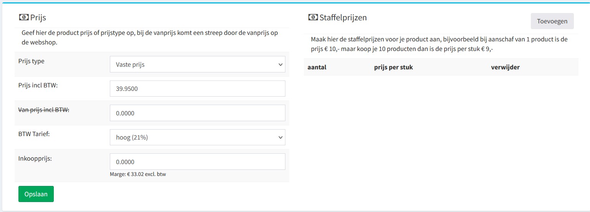The height and width of the screenshot is (212, 590).
Task: Add a tier price via Toevoegen button
Action: coord(552,21)
